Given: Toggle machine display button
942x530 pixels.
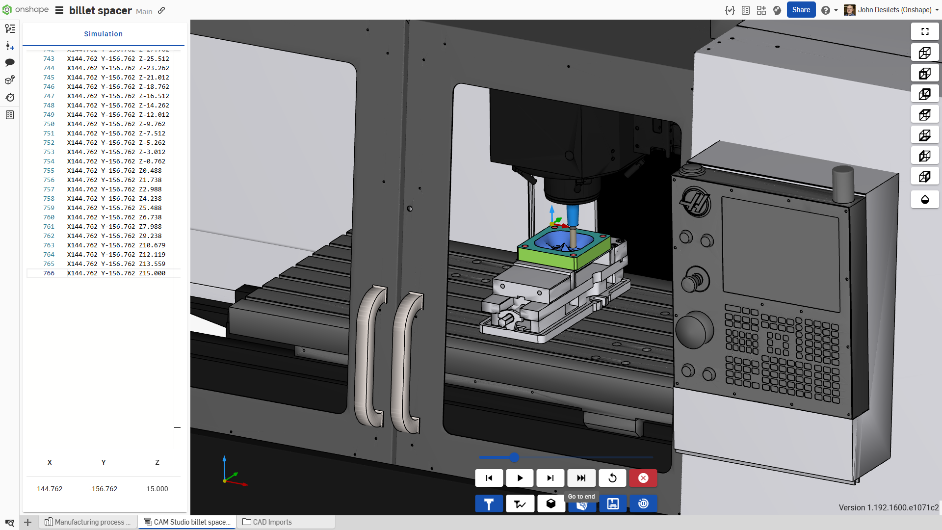Looking at the screenshot, I should pyautogui.click(x=613, y=504).
